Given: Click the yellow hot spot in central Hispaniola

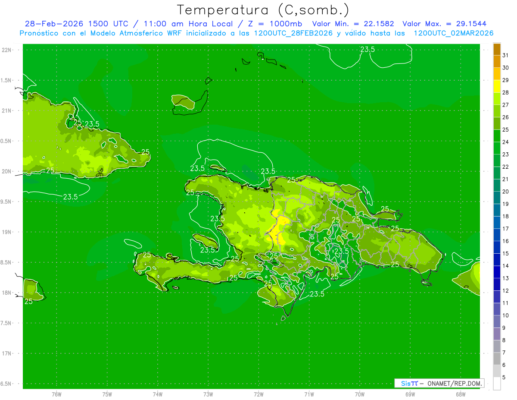Looking at the screenshot, I should [280, 229].
